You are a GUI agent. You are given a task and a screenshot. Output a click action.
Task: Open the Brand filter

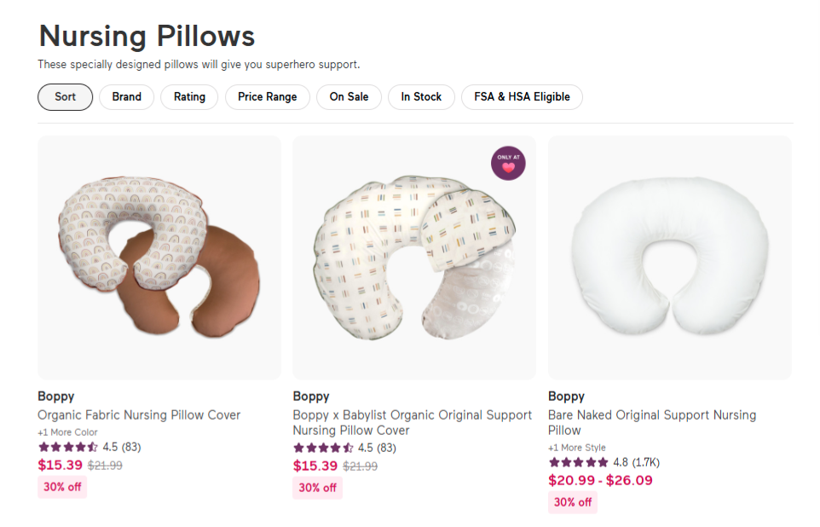126,96
